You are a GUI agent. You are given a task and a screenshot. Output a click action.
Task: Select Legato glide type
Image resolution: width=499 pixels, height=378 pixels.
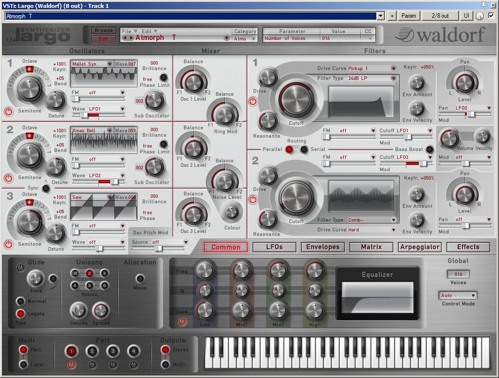[20, 313]
